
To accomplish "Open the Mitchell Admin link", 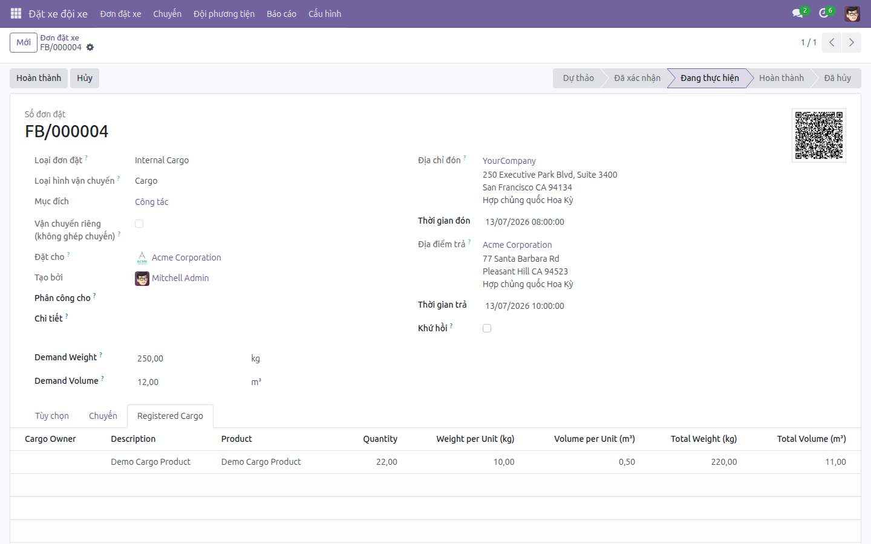I will 180,278.
